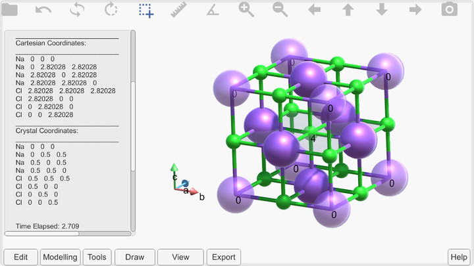Open the Draw menu
This screenshot has height=266, width=474.
click(134, 257)
